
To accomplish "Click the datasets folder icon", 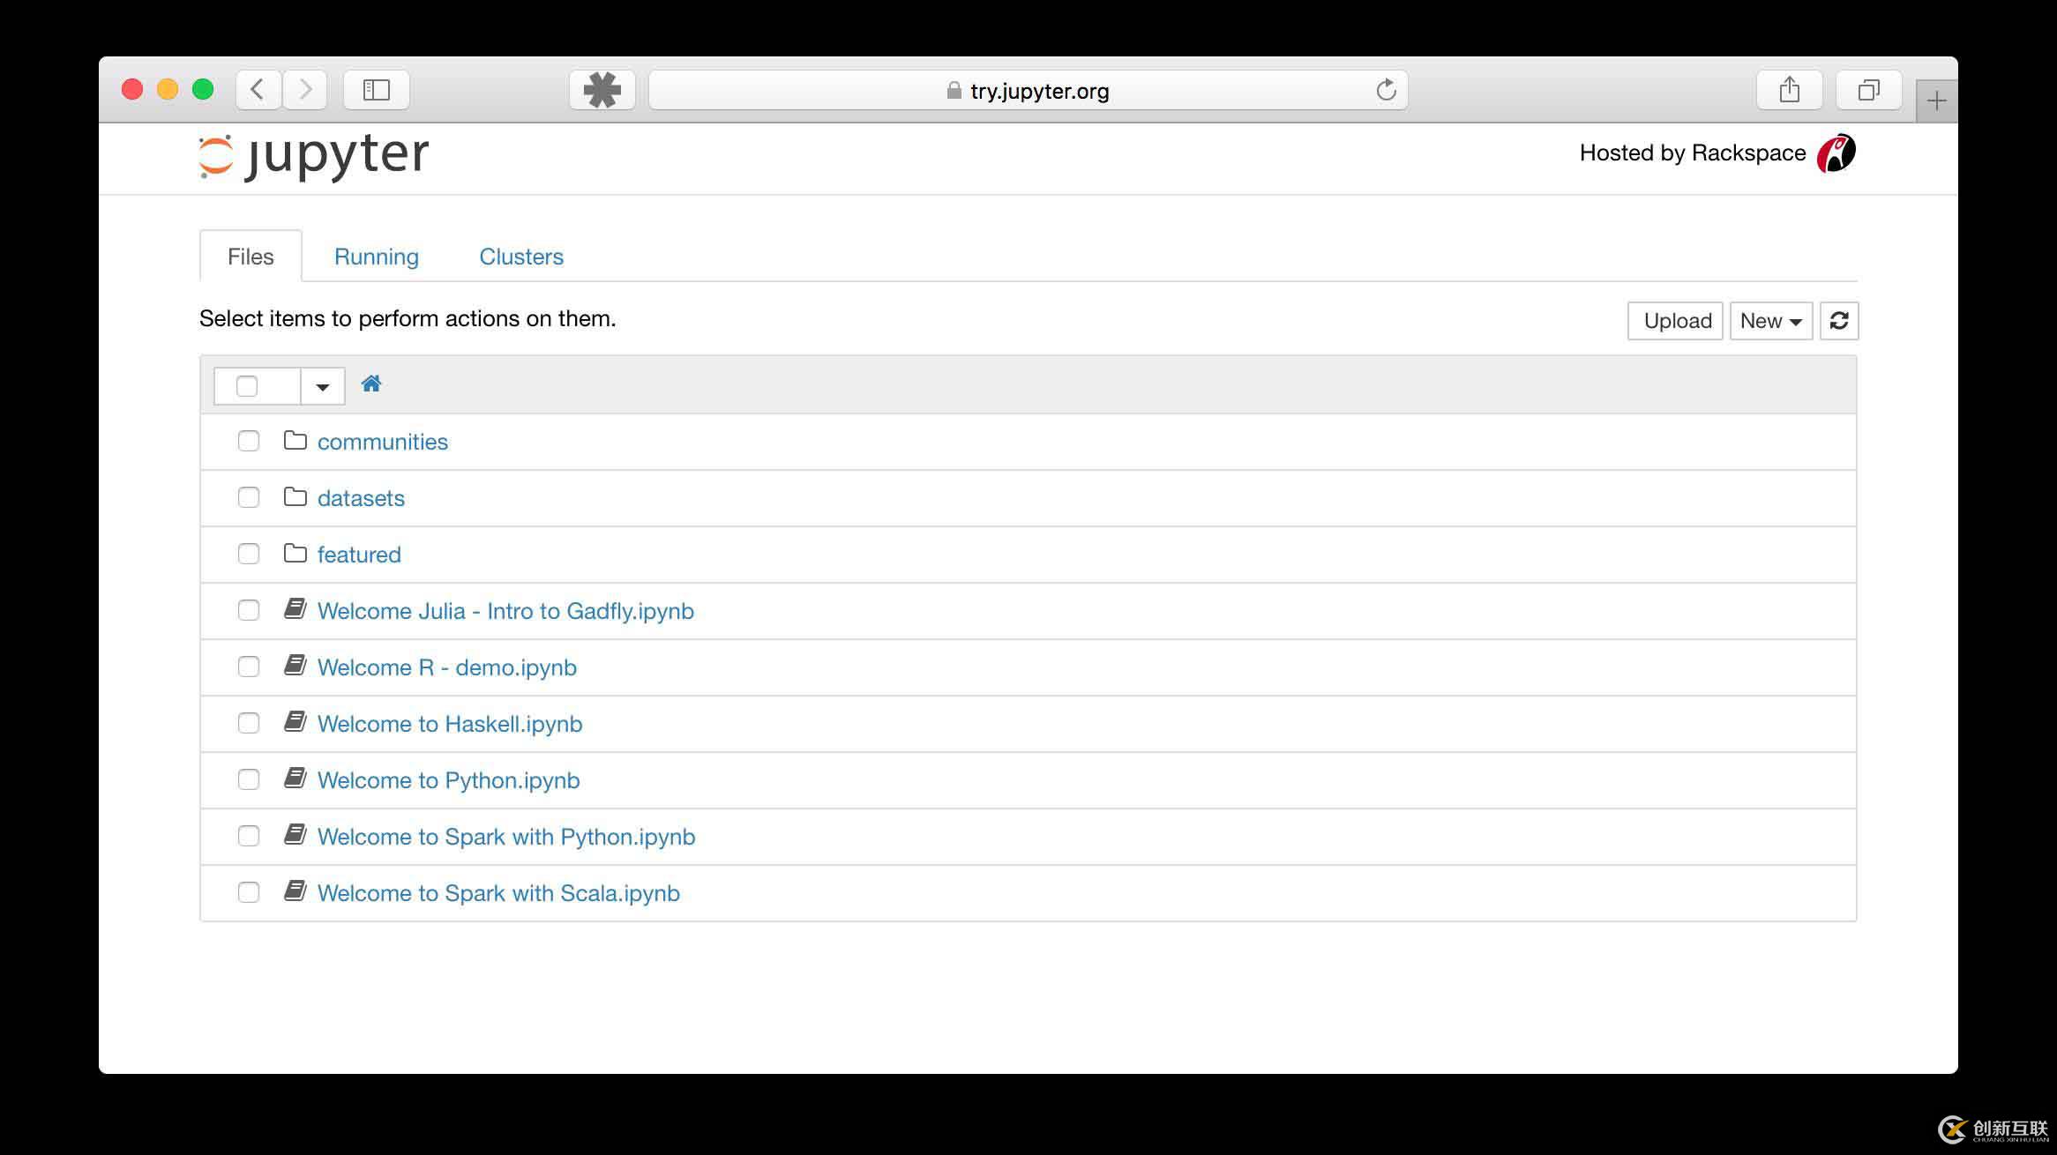I will click(x=295, y=496).
